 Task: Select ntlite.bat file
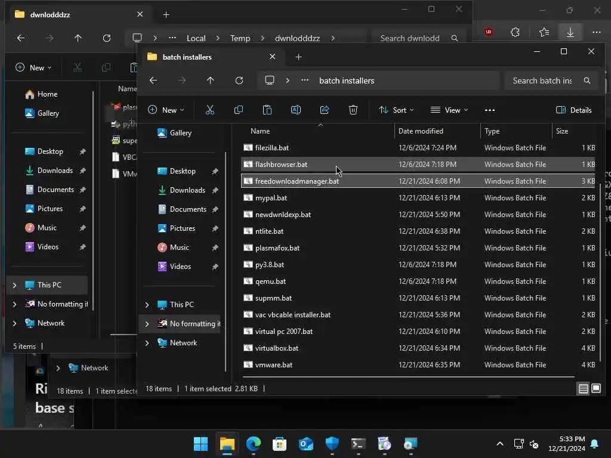[418, 231]
